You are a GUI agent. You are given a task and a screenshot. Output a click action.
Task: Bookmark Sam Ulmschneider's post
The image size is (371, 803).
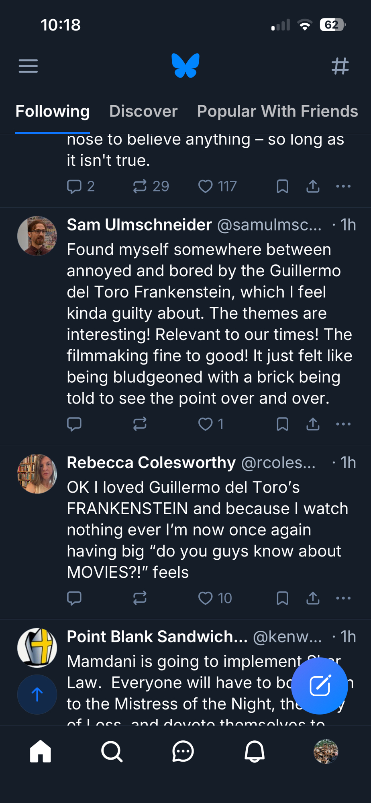(x=282, y=424)
